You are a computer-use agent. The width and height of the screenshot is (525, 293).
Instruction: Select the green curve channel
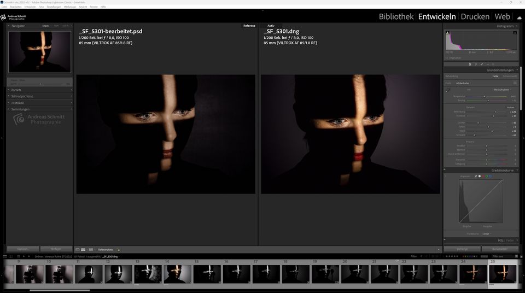[487, 176]
